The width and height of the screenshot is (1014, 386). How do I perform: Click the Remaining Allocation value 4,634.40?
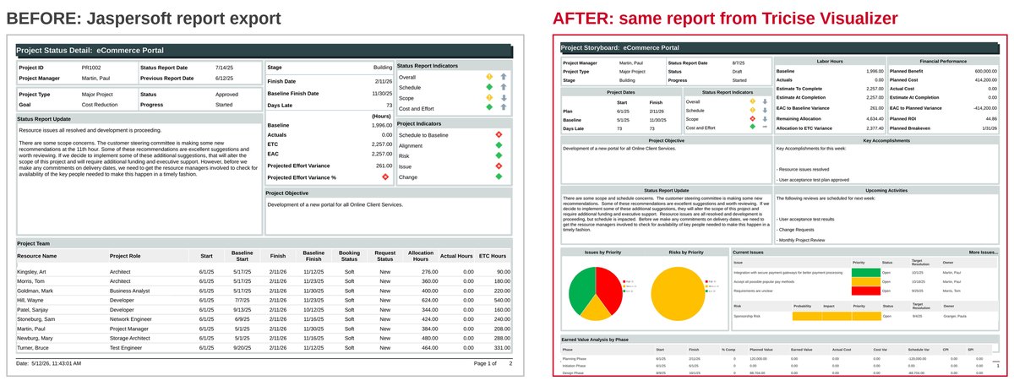point(875,118)
